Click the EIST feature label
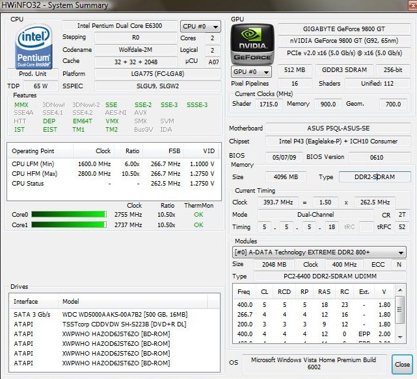 pyautogui.click(x=50, y=130)
